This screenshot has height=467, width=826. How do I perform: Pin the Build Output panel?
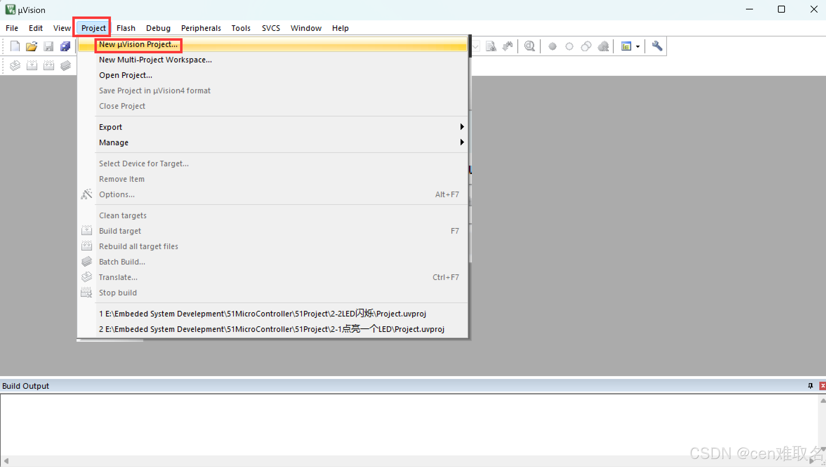(x=810, y=386)
